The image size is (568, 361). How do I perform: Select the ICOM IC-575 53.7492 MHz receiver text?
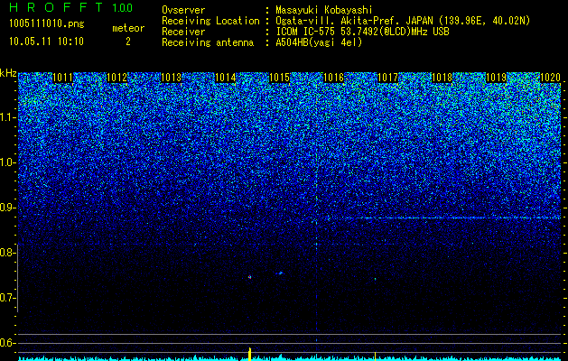363,32
